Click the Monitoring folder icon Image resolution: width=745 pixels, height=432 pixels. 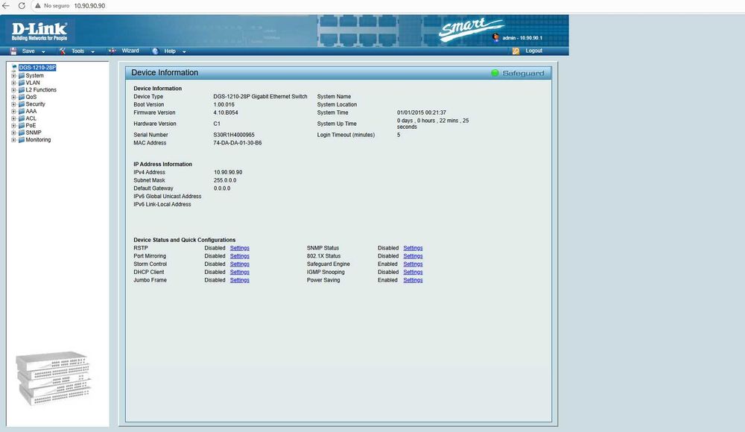22,140
